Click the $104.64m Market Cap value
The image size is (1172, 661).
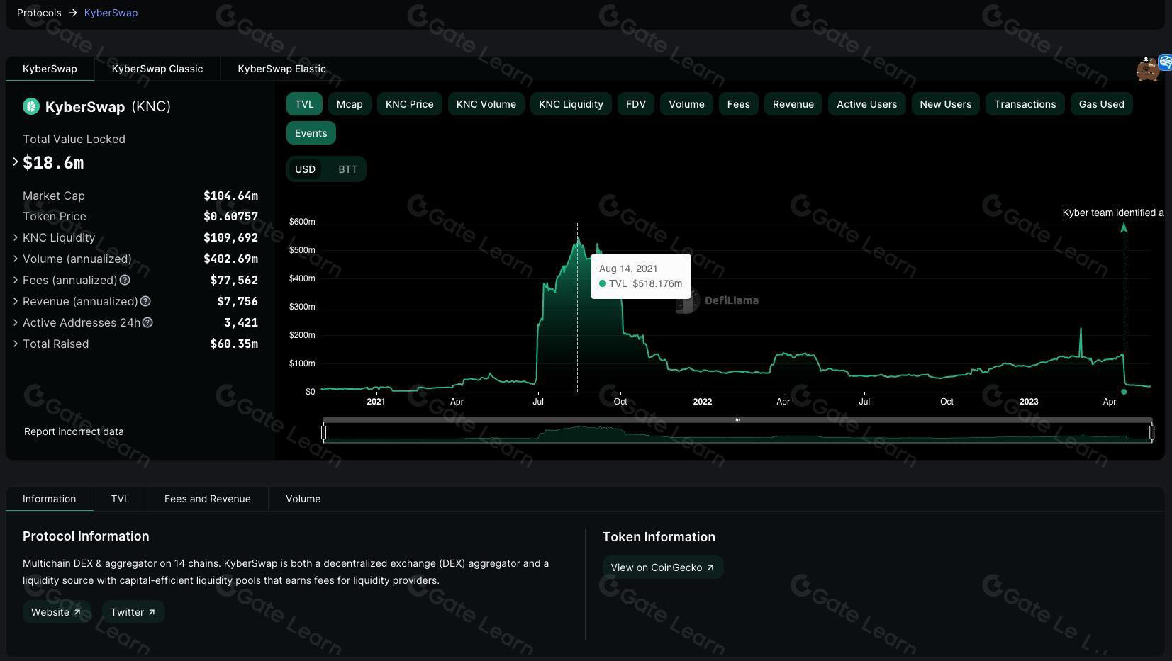[230, 196]
